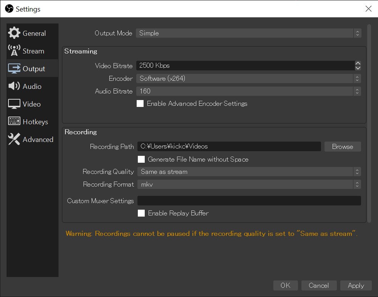Select the Output settings label

pos(34,69)
